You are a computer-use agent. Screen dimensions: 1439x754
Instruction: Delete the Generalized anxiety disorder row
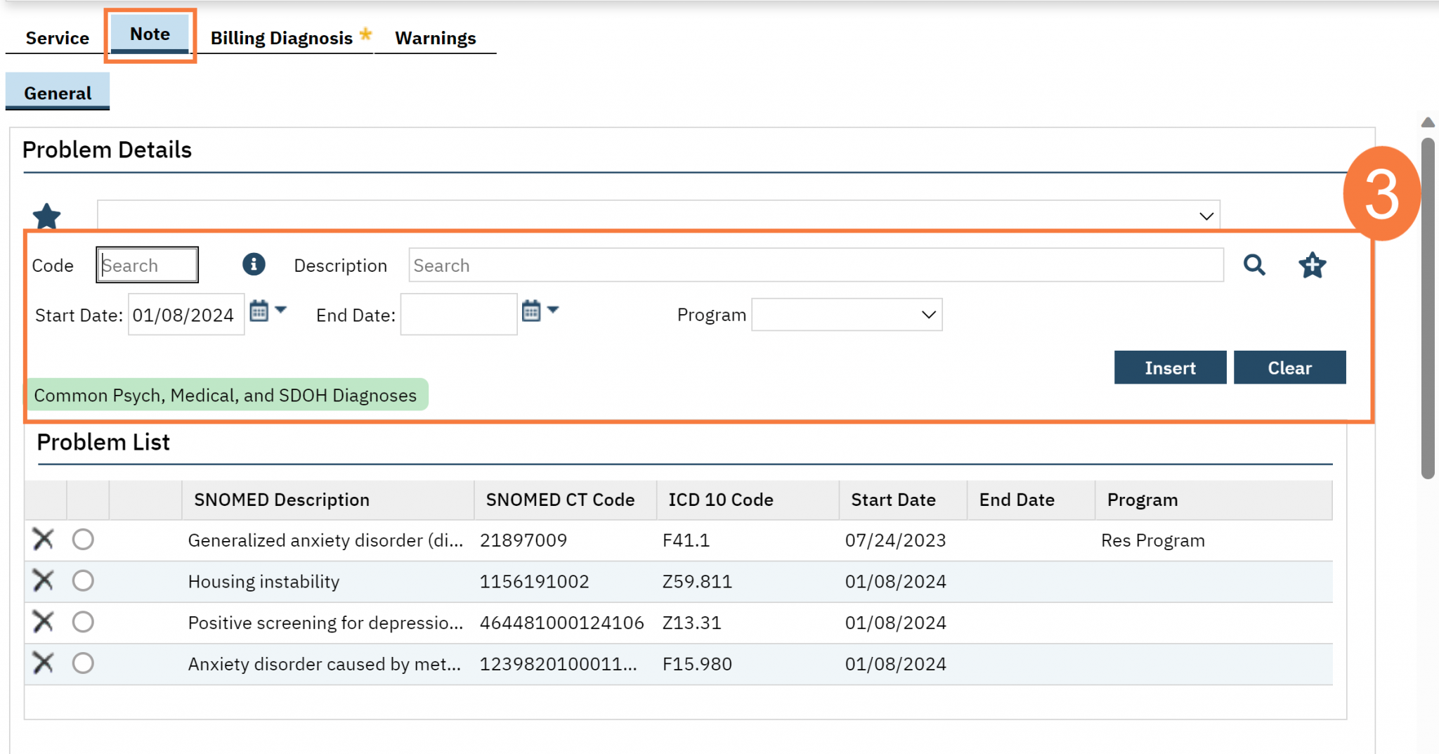click(x=44, y=540)
